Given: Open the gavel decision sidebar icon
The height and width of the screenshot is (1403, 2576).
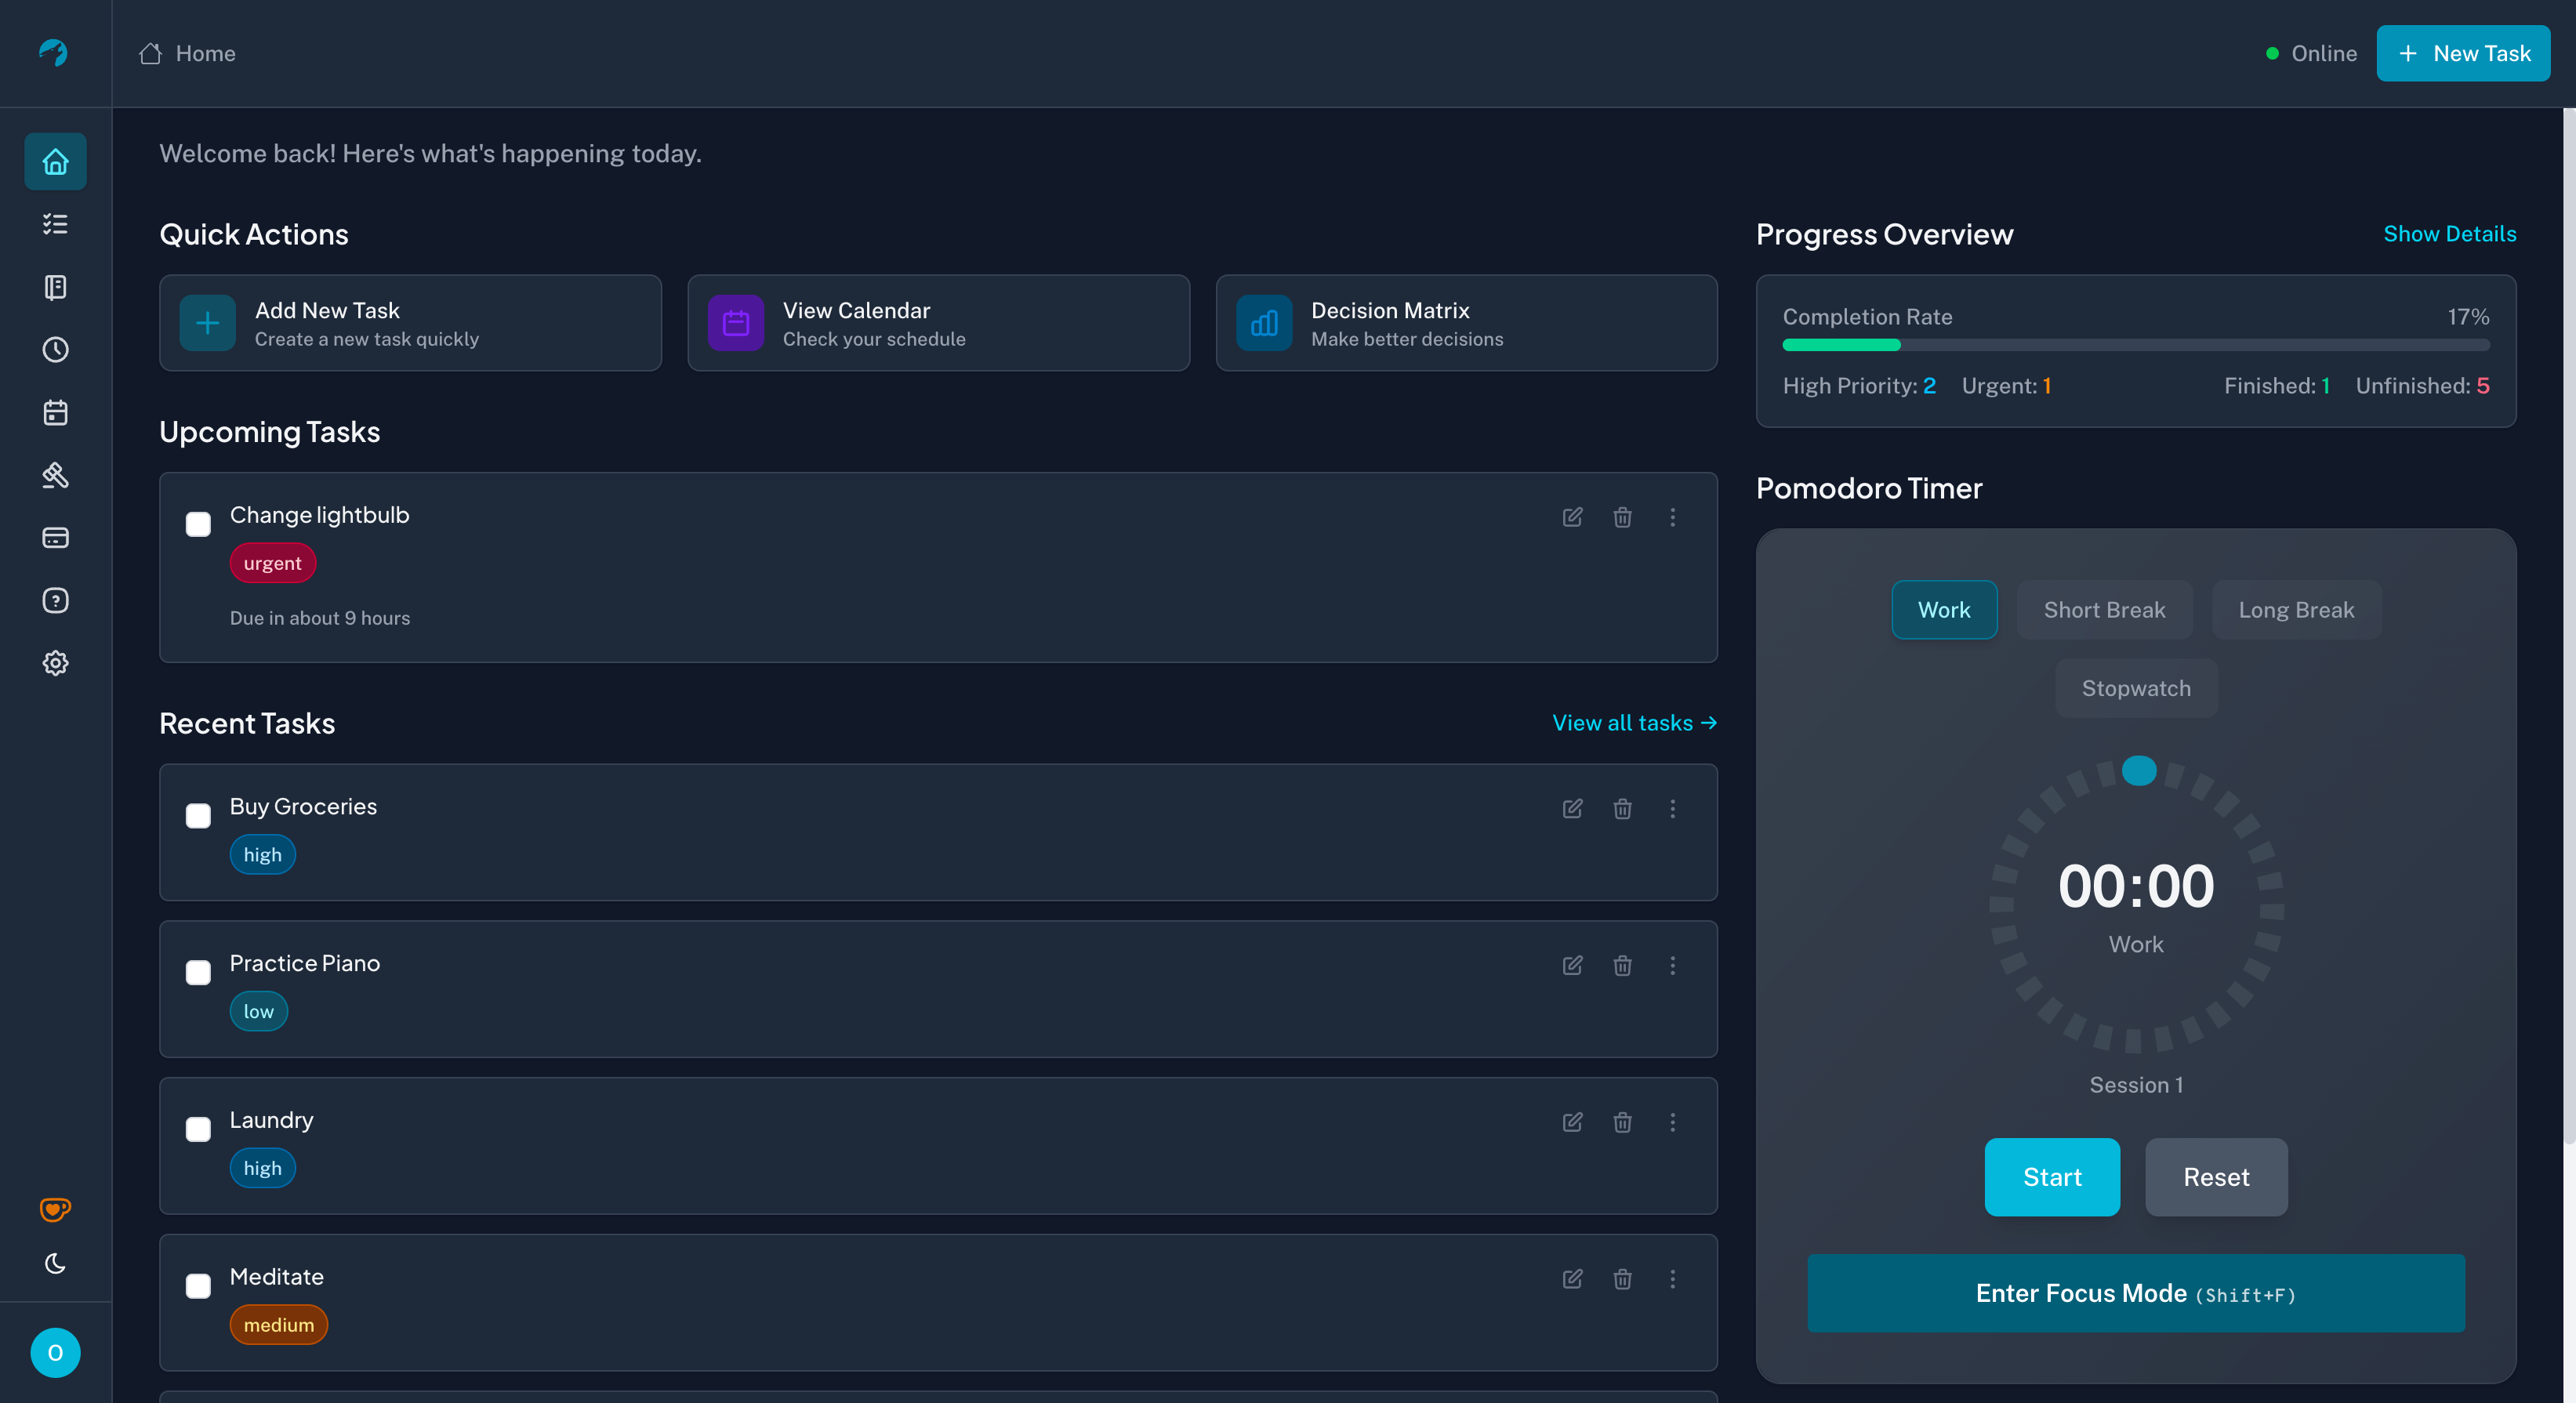Looking at the screenshot, I should click(x=55, y=475).
